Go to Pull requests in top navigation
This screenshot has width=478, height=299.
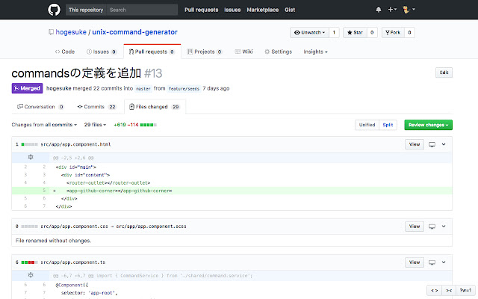coord(201,10)
